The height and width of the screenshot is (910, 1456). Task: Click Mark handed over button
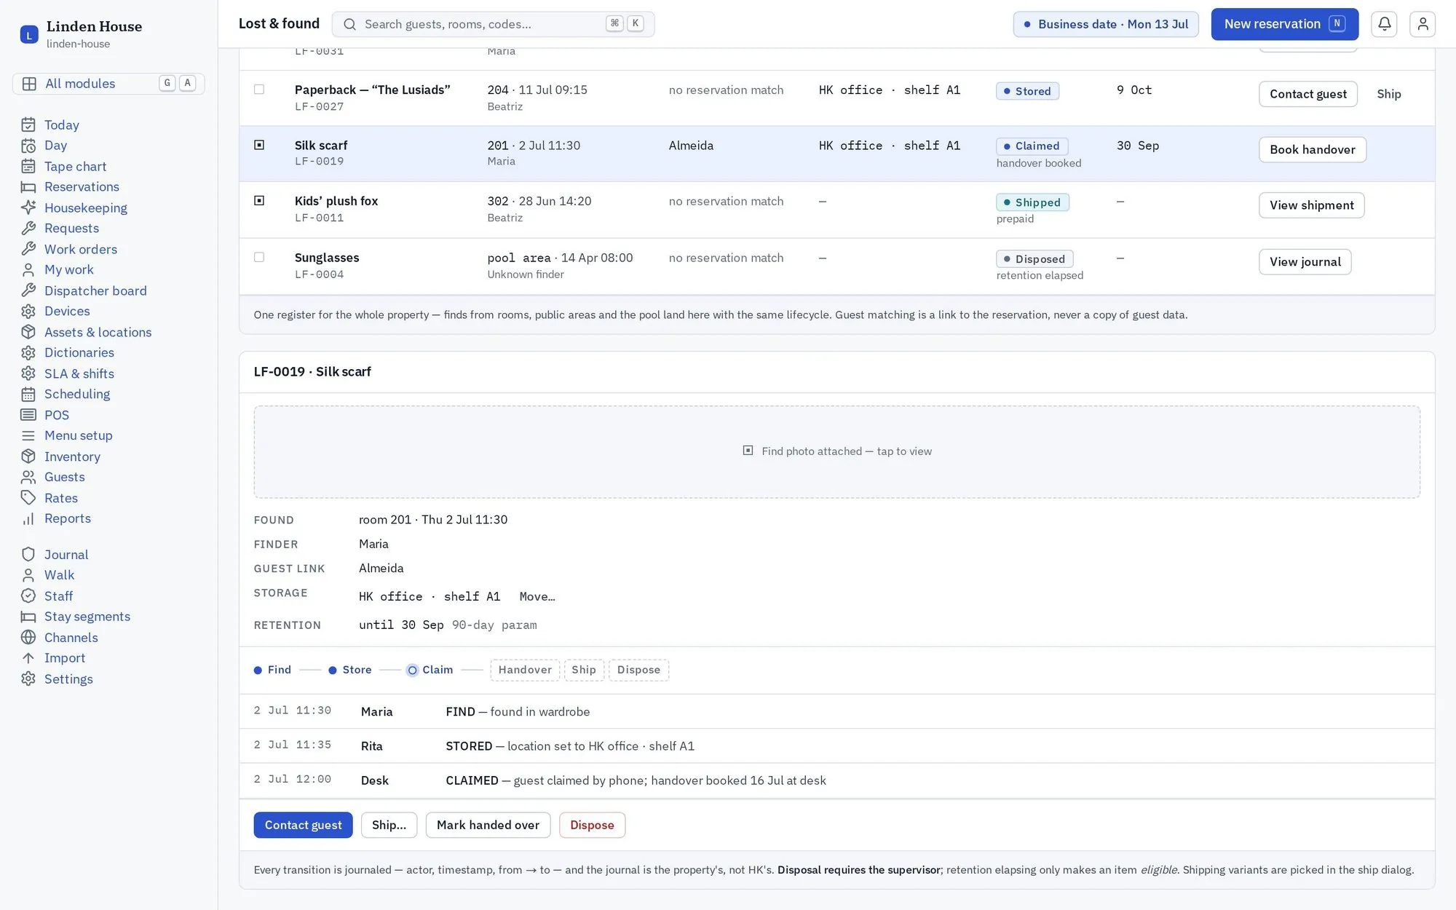[488, 825]
